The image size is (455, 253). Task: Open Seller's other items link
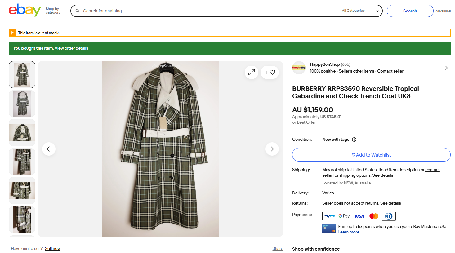tap(356, 71)
